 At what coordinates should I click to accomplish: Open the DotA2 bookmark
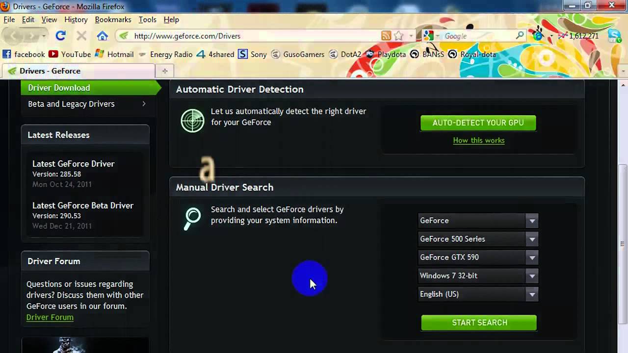(345, 54)
